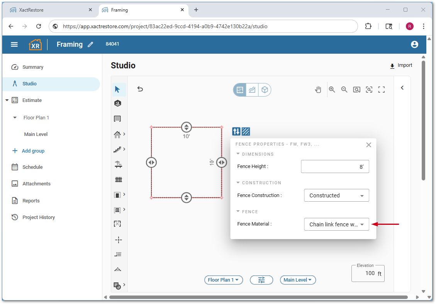Click the edit pencil beside Framing

(x=90, y=44)
